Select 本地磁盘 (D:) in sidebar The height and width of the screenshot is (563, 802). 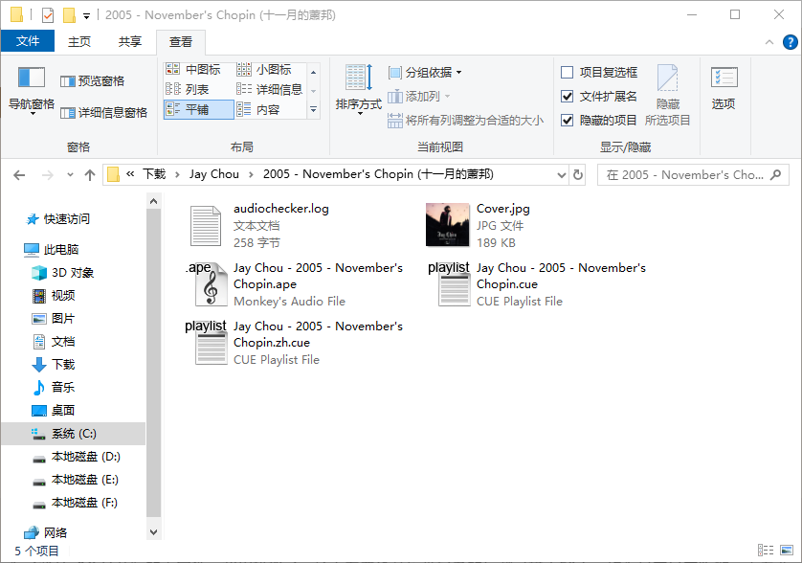click(x=84, y=457)
